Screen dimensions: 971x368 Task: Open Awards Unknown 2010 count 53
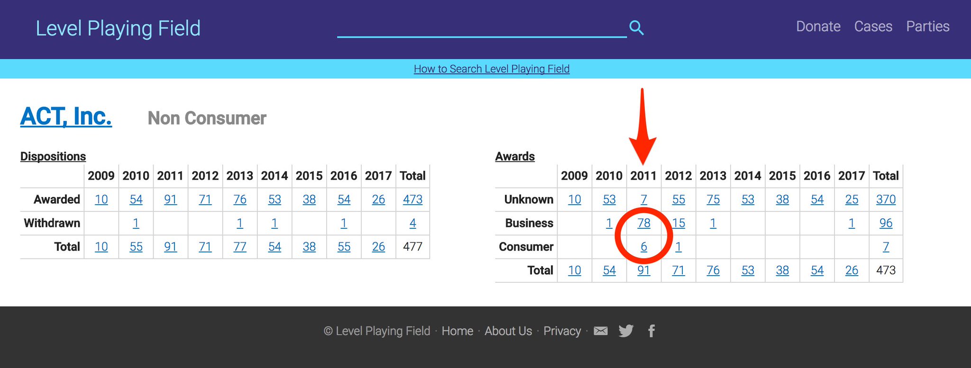click(609, 199)
